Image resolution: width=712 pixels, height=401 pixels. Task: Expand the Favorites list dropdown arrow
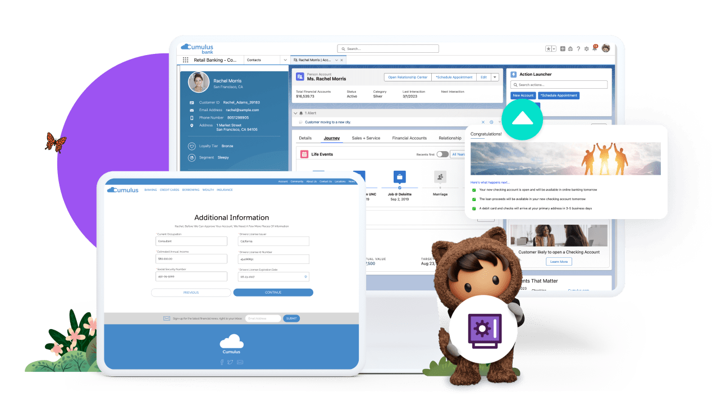[x=554, y=49]
